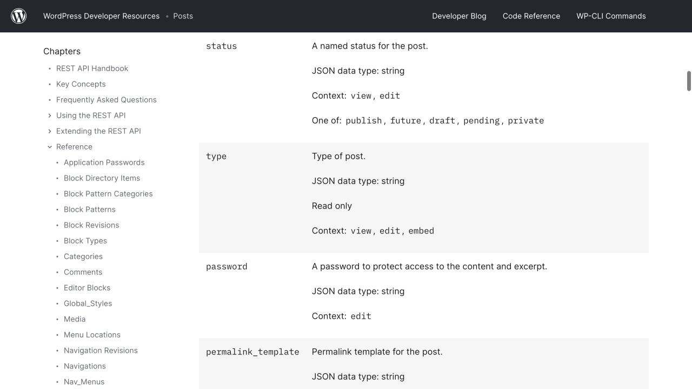Open the Reference chapter link
692x389 pixels.
click(x=74, y=147)
